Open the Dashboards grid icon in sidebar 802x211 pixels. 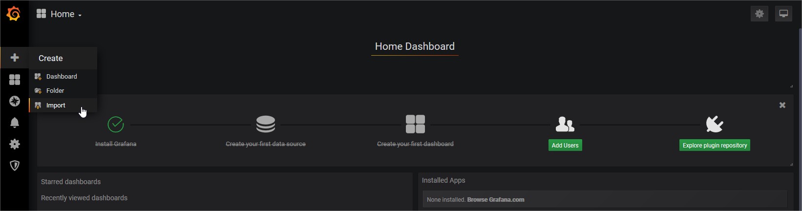pyautogui.click(x=15, y=80)
